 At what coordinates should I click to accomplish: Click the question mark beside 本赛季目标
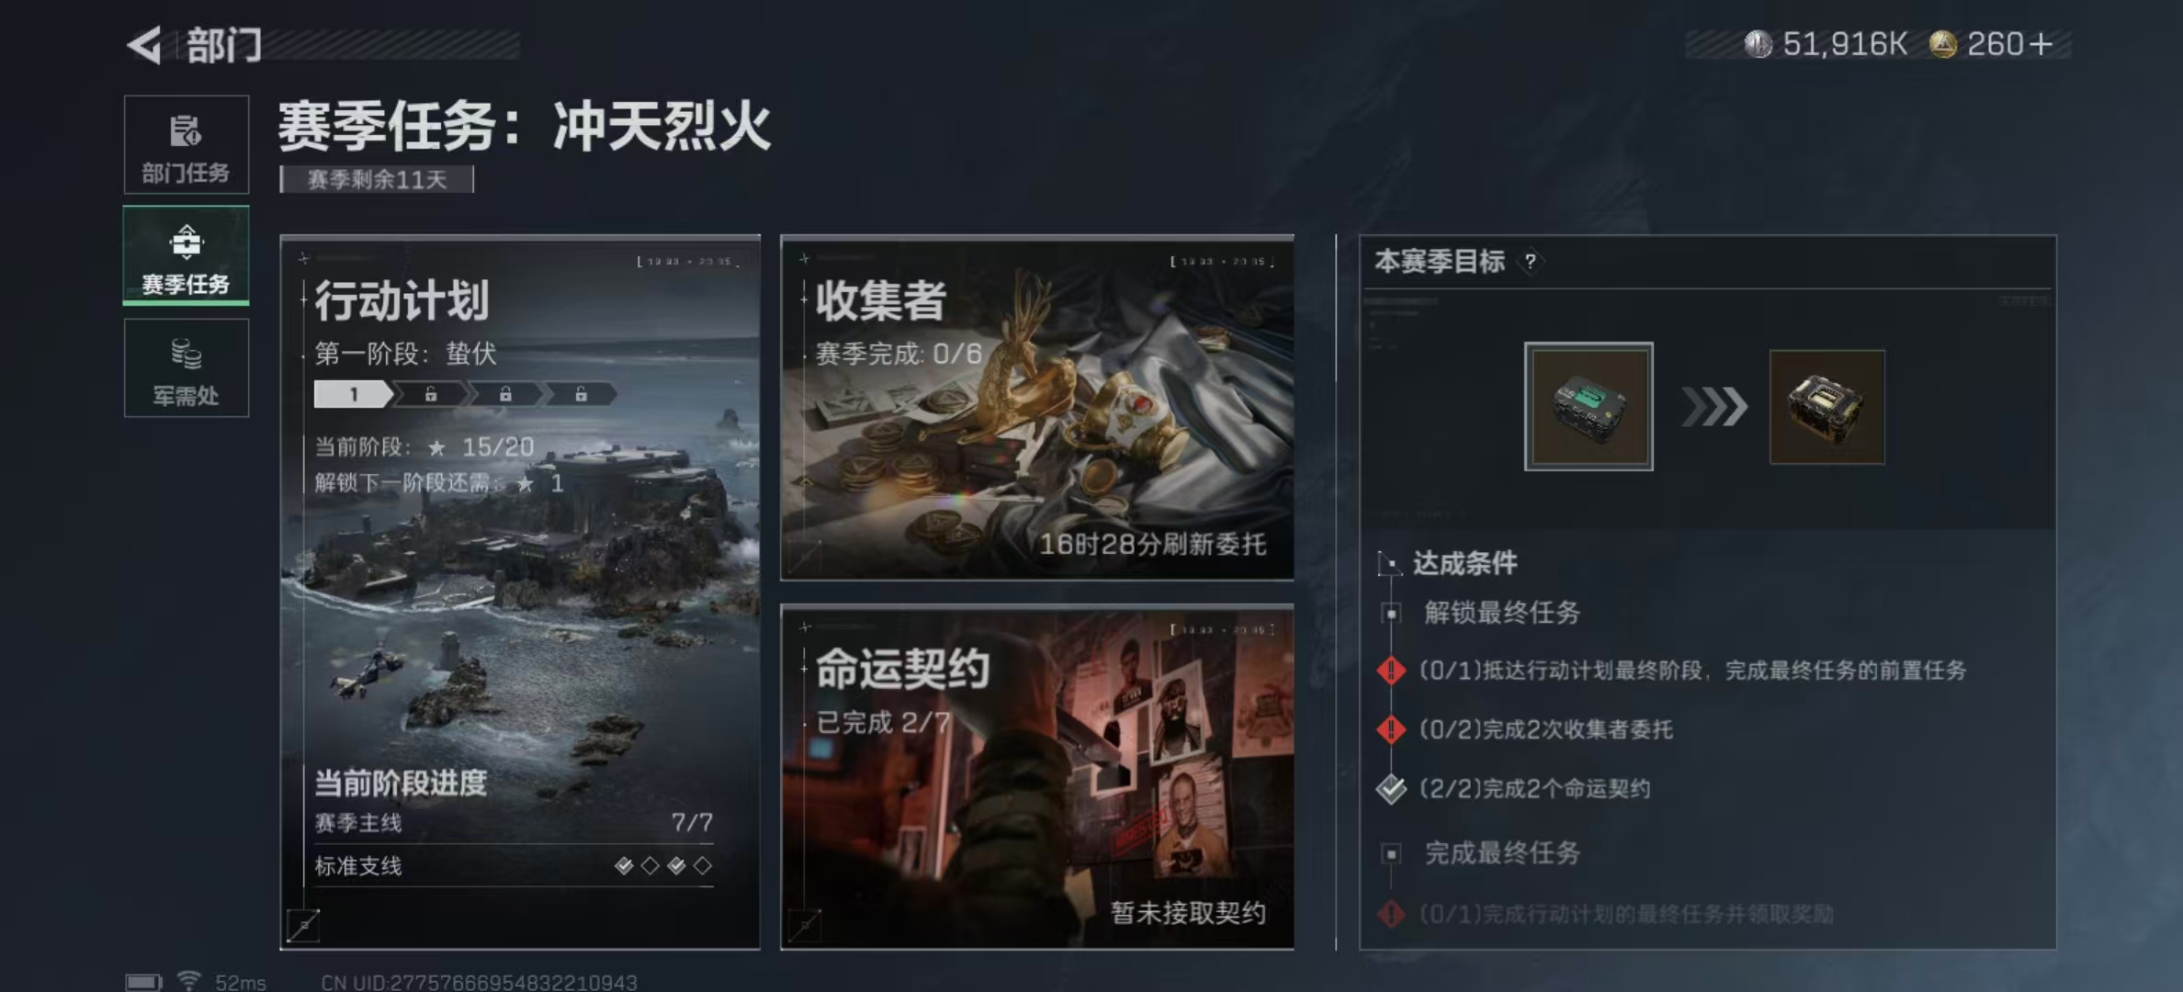point(1530,262)
